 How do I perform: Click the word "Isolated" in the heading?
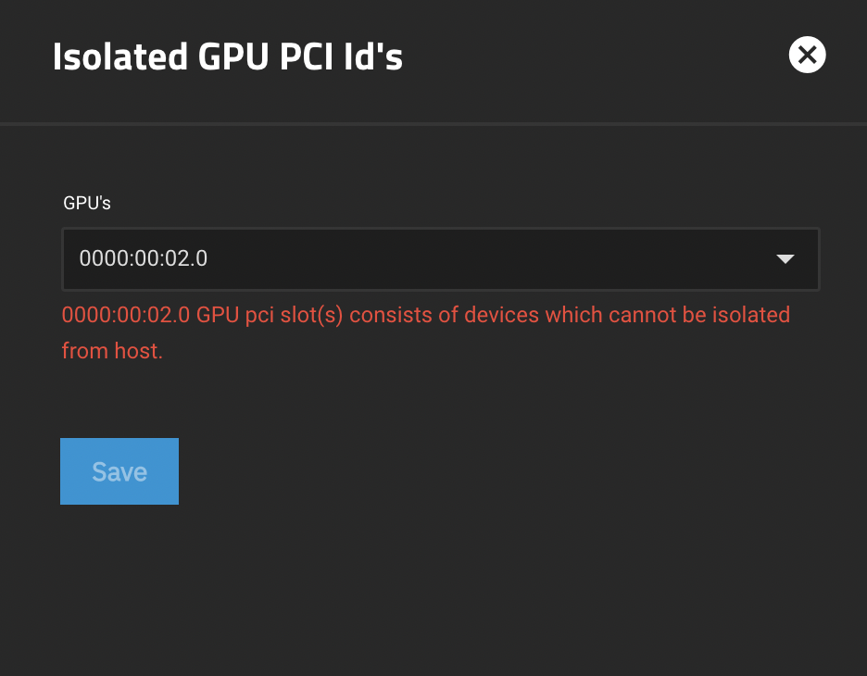pyautogui.click(x=119, y=57)
